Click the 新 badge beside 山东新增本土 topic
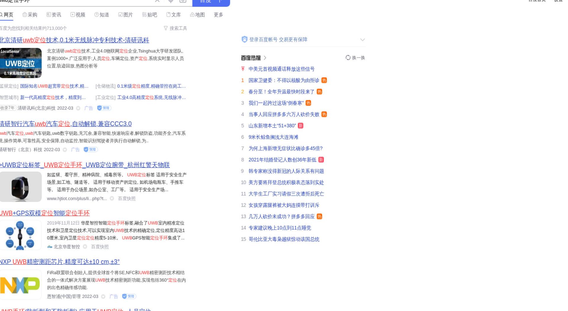 click(x=301, y=126)
